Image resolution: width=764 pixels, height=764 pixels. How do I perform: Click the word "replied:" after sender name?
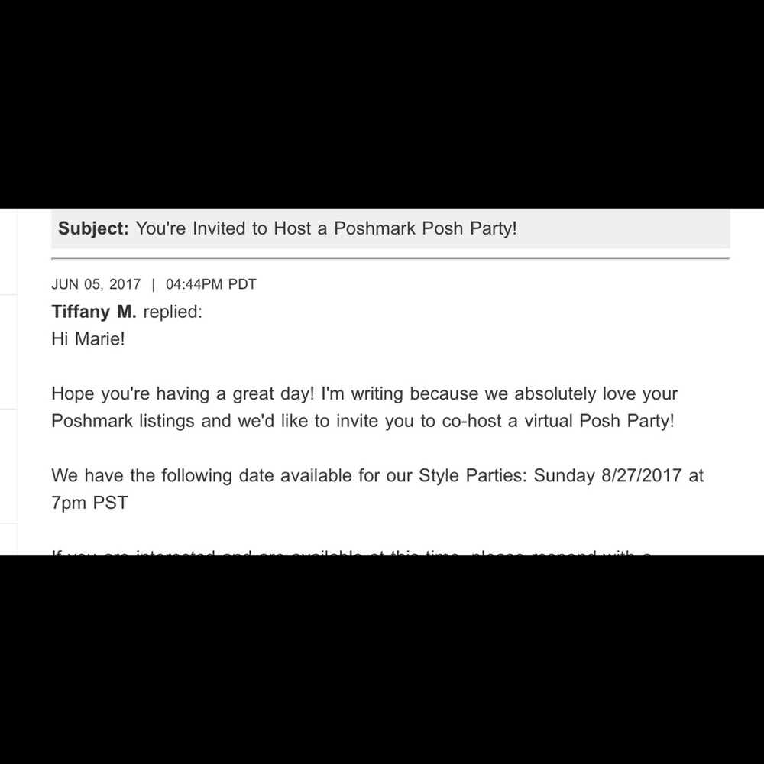173,312
